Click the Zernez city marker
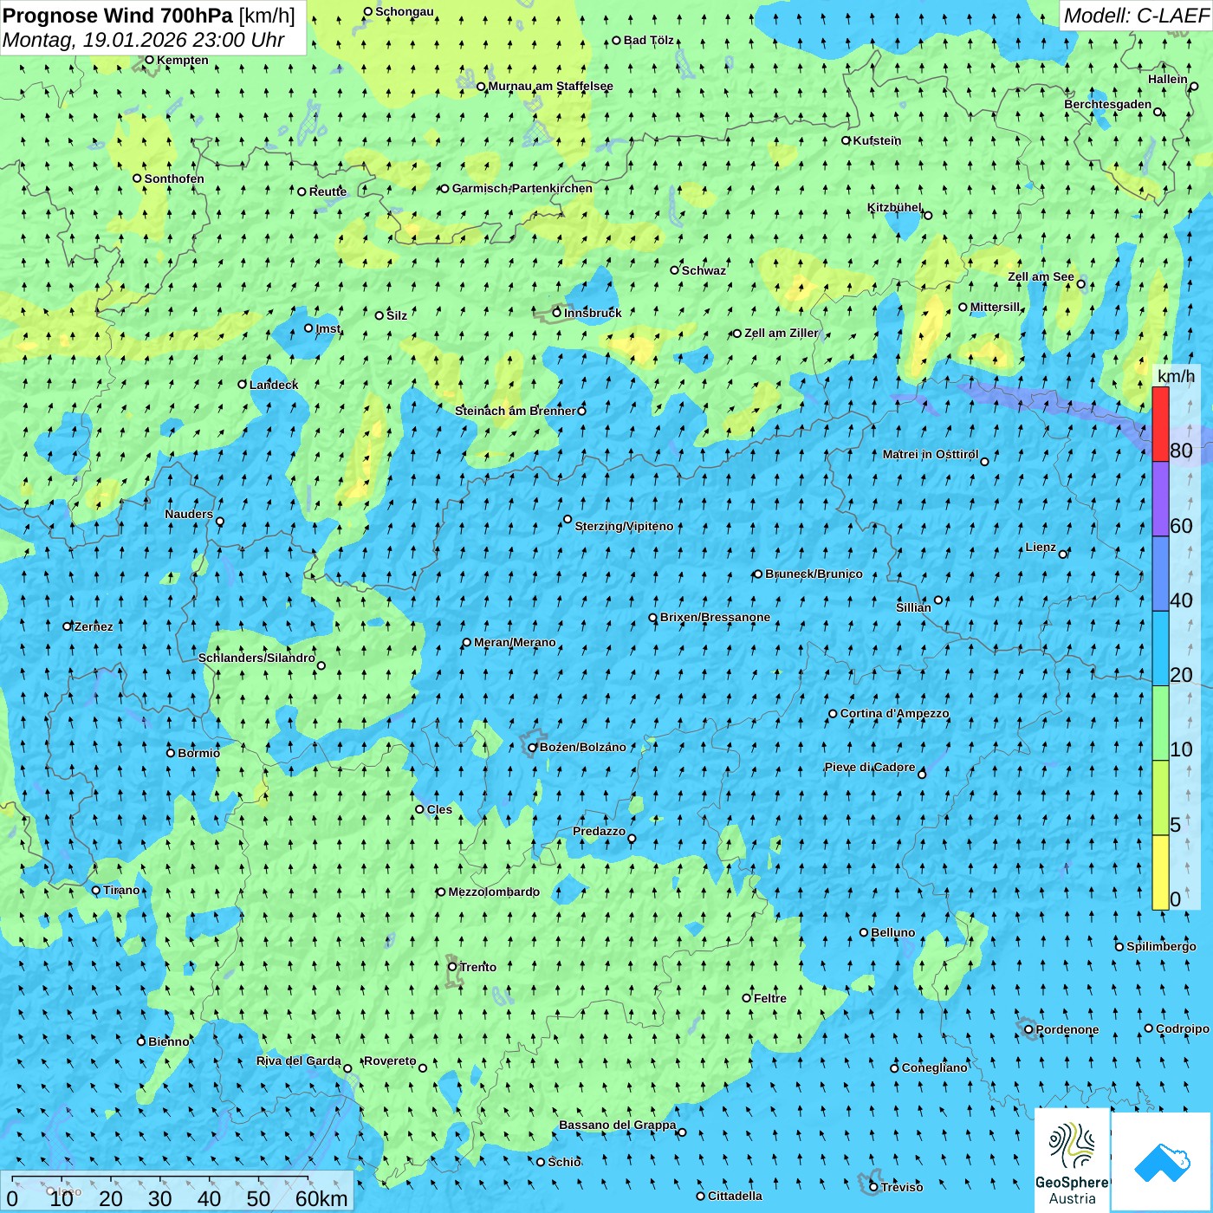This screenshot has width=1213, height=1213. 67,626
